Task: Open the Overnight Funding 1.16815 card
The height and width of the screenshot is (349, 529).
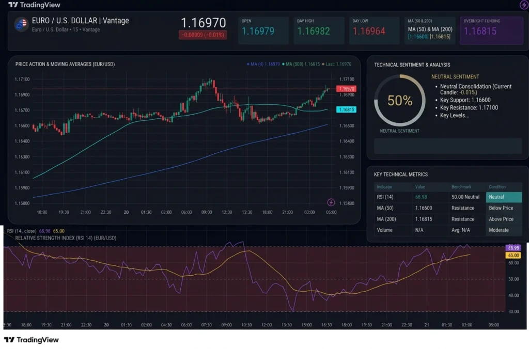Action: point(491,30)
